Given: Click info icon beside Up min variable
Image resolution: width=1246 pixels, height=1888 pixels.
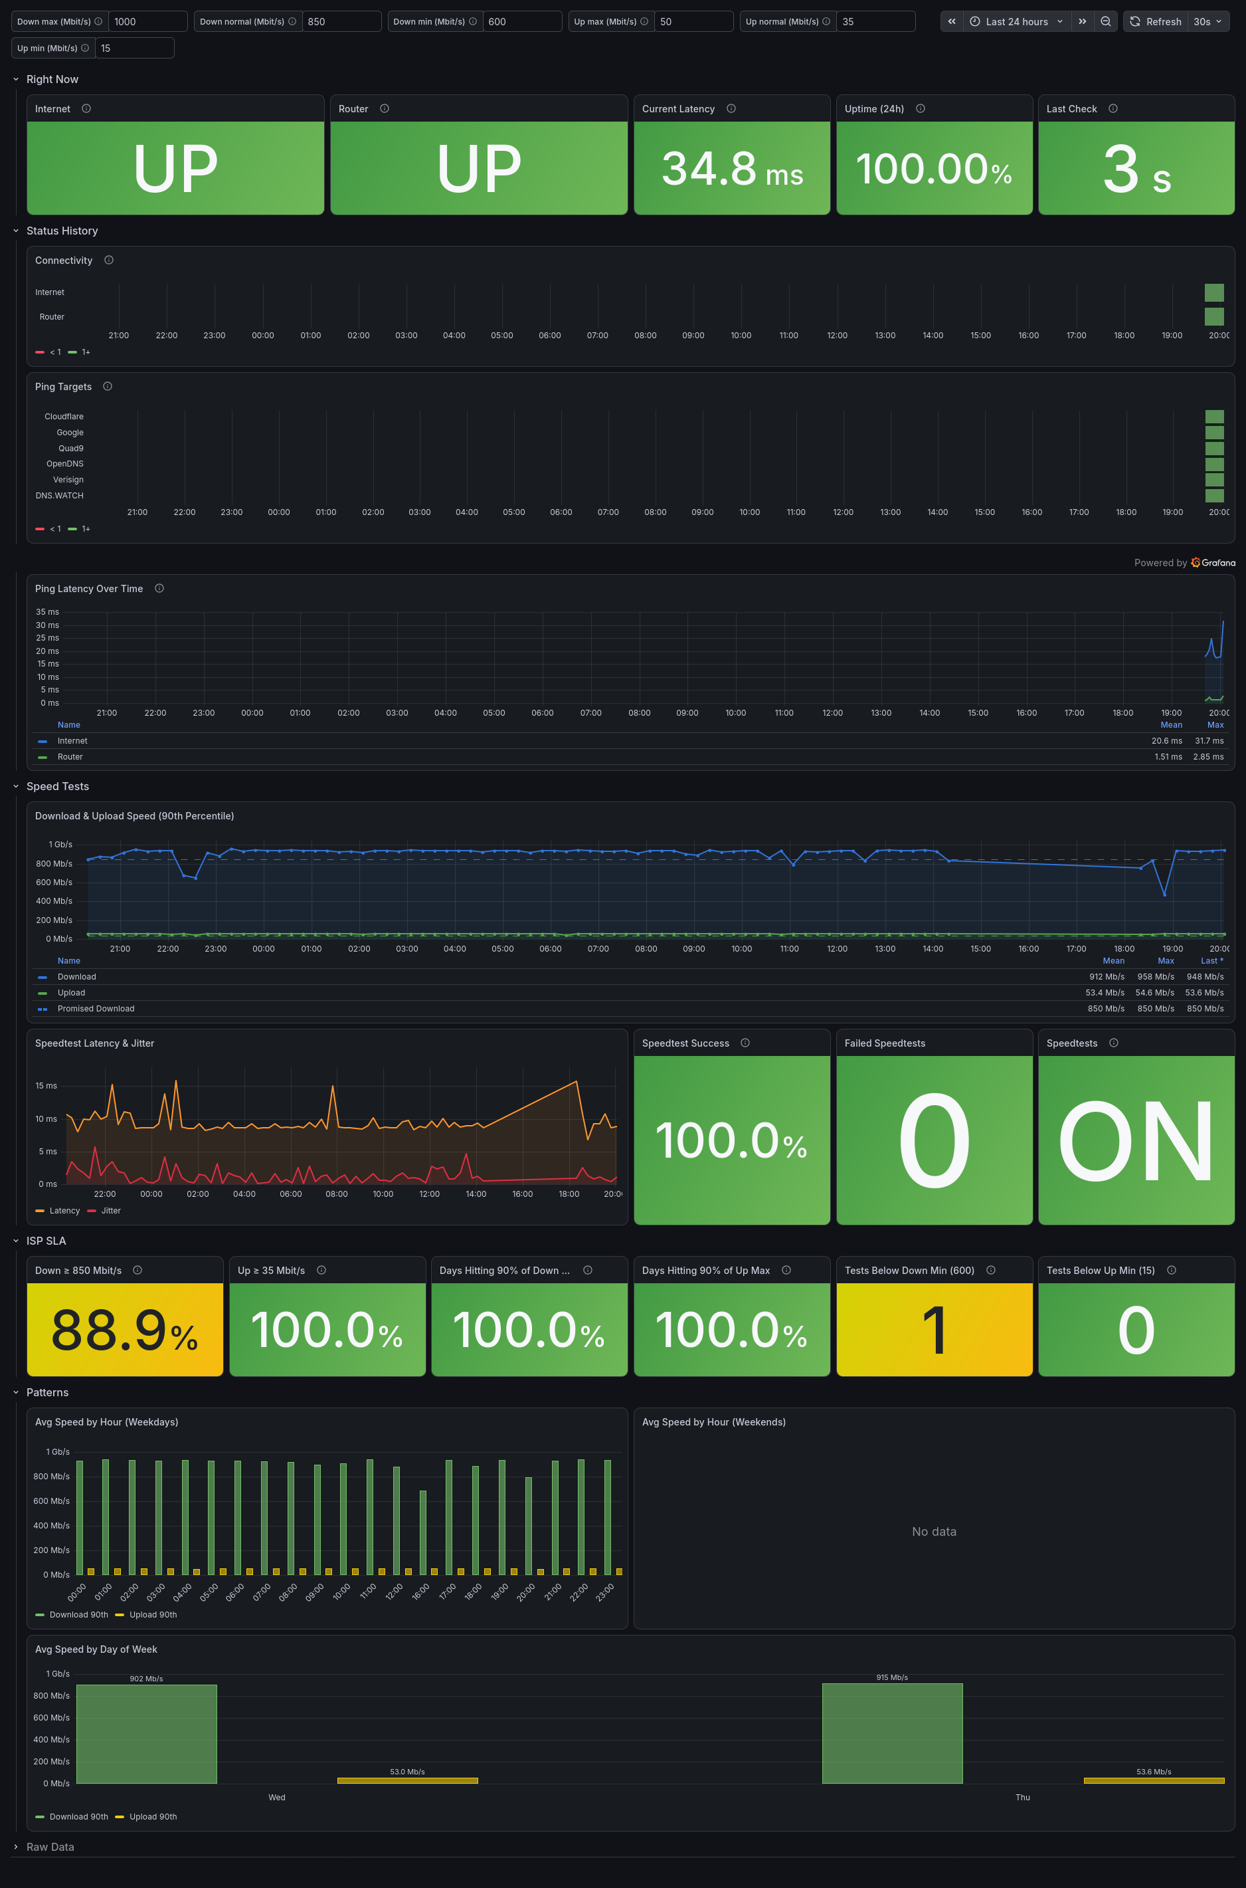Looking at the screenshot, I should point(85,48).
